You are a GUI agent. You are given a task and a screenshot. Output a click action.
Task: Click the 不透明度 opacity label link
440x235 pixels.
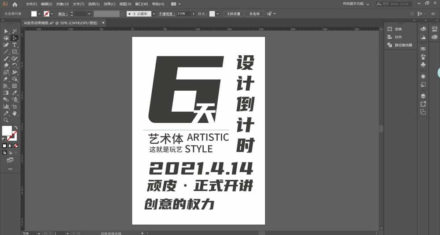click(x=167, y=14)
